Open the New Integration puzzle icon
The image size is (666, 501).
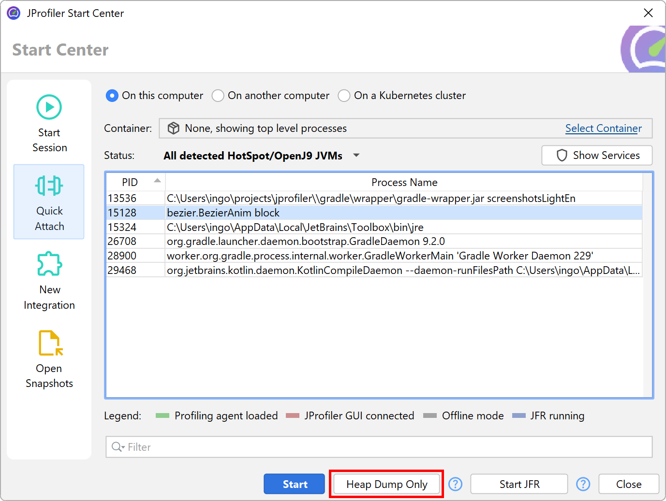49,264
